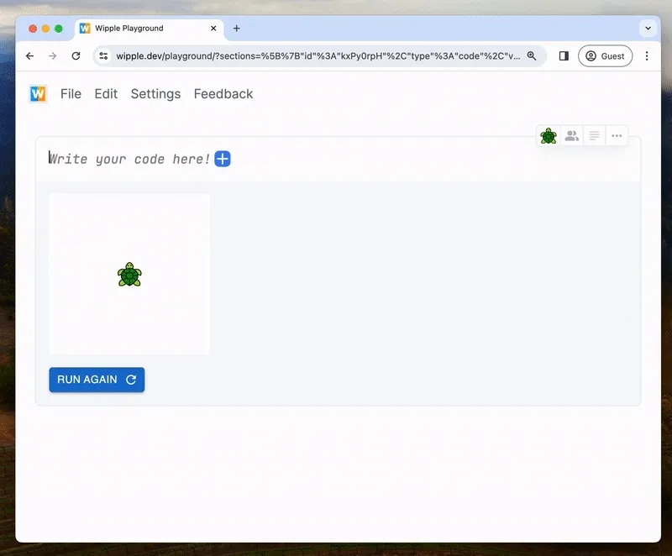Click the turtle icon in code toolbar
The height and width of the screenshot is (556, 672).
[549, 136]
